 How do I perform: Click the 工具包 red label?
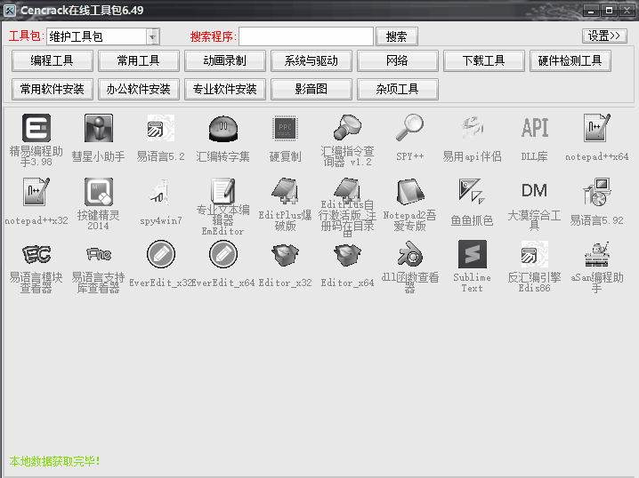tap(27, 36)
